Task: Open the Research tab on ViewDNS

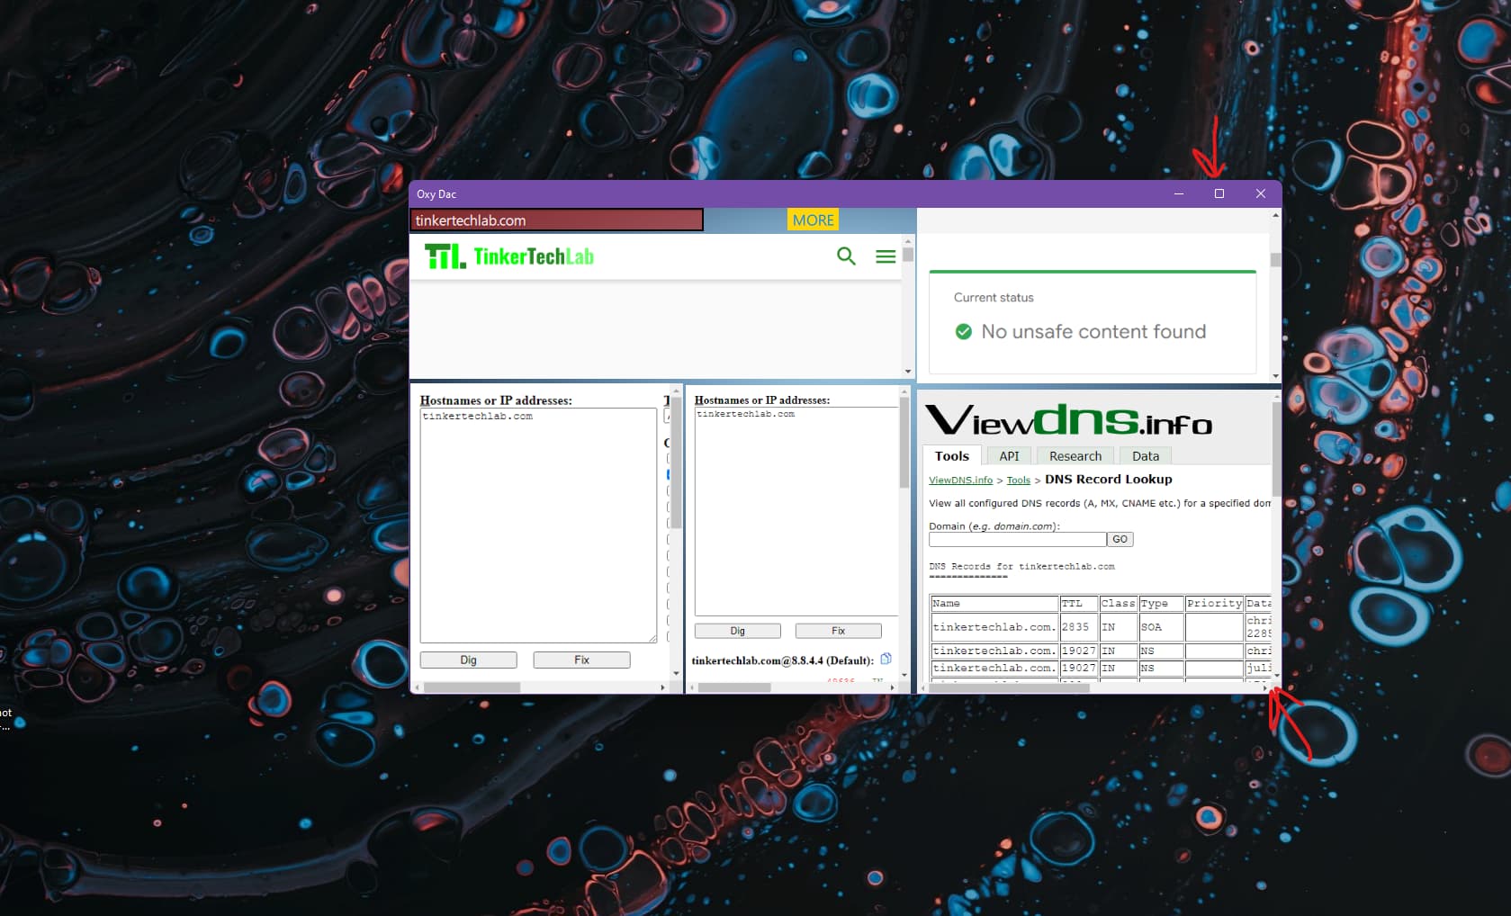Action: coord(1075,456)
